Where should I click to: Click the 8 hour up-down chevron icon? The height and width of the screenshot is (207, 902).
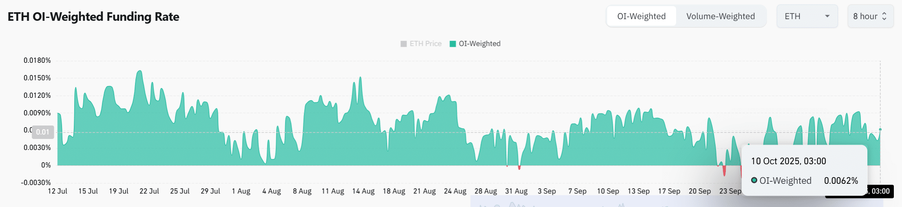pyautogui.click(x=884, y=16)
